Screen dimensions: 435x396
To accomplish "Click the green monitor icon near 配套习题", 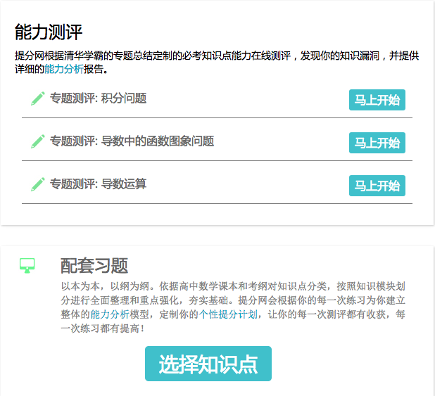I will (x=27, y=265).
